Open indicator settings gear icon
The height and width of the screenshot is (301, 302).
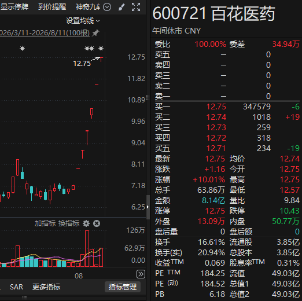[86, 223]
